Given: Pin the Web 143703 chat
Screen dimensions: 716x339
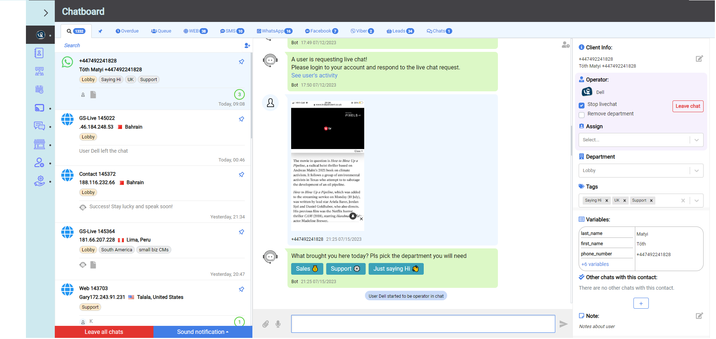Looking at the screenshot, I should tap(241, 289).
